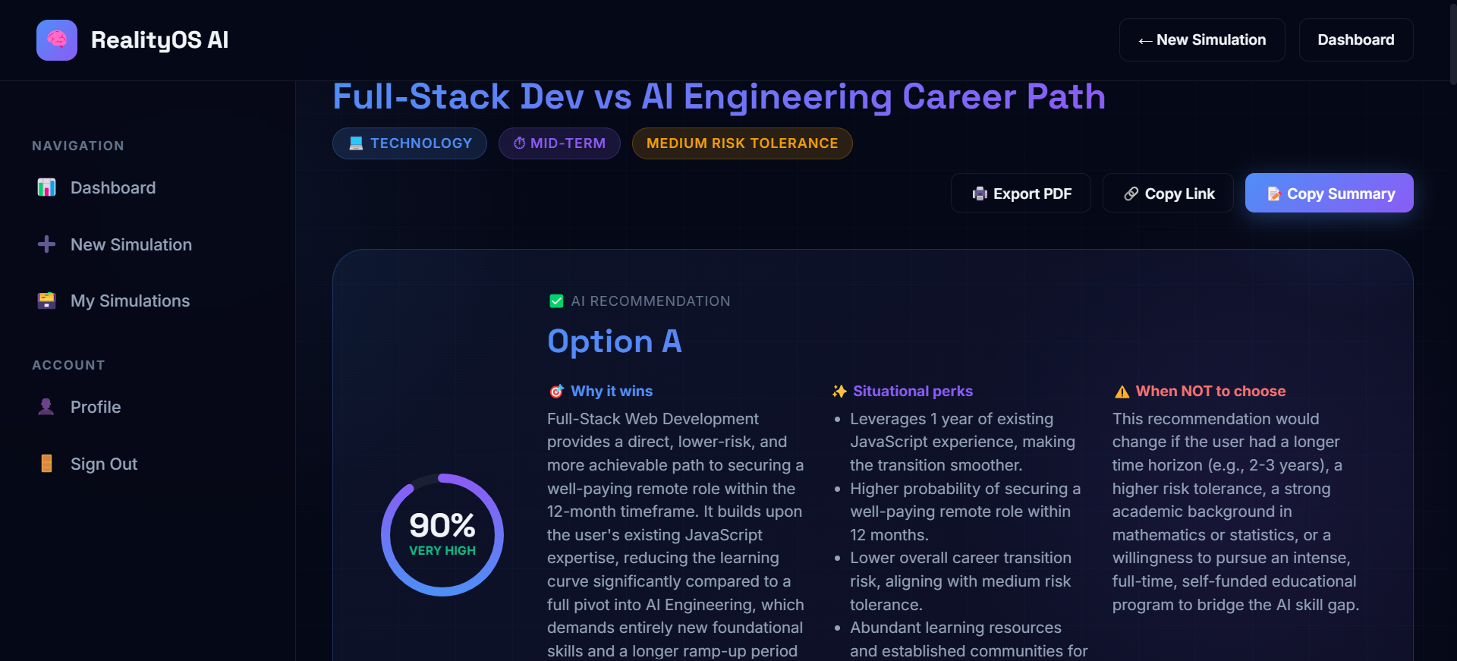Click the New Simulation button in header
1457x661 pixels.
[1202, 39]
